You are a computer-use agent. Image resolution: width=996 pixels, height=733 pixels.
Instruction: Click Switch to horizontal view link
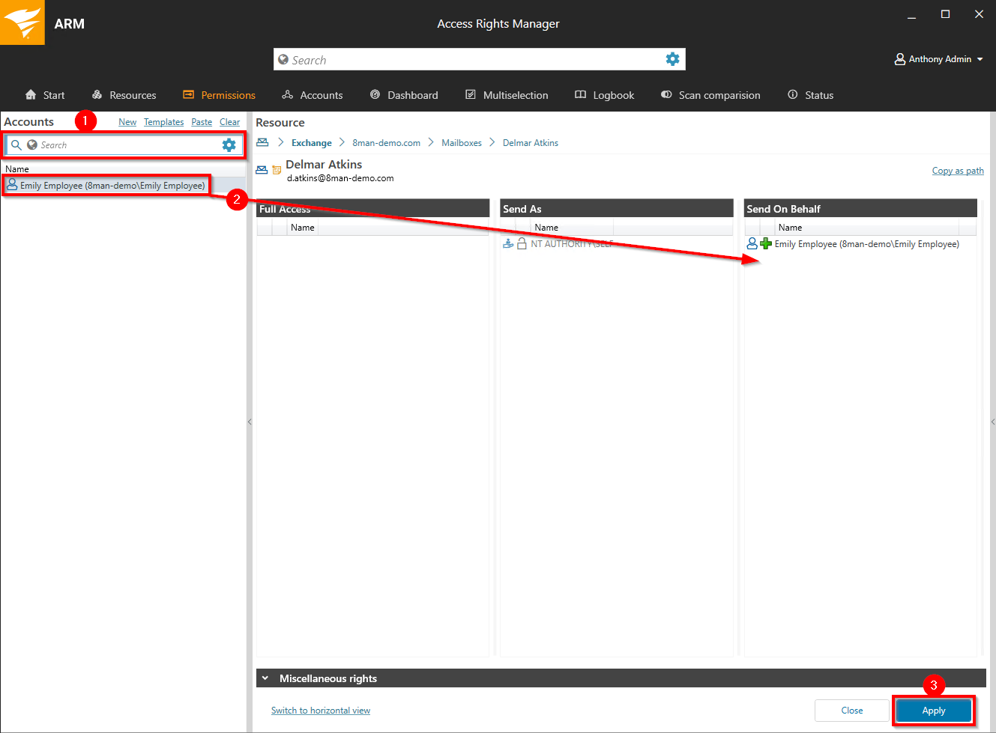(x=320, y=711)
